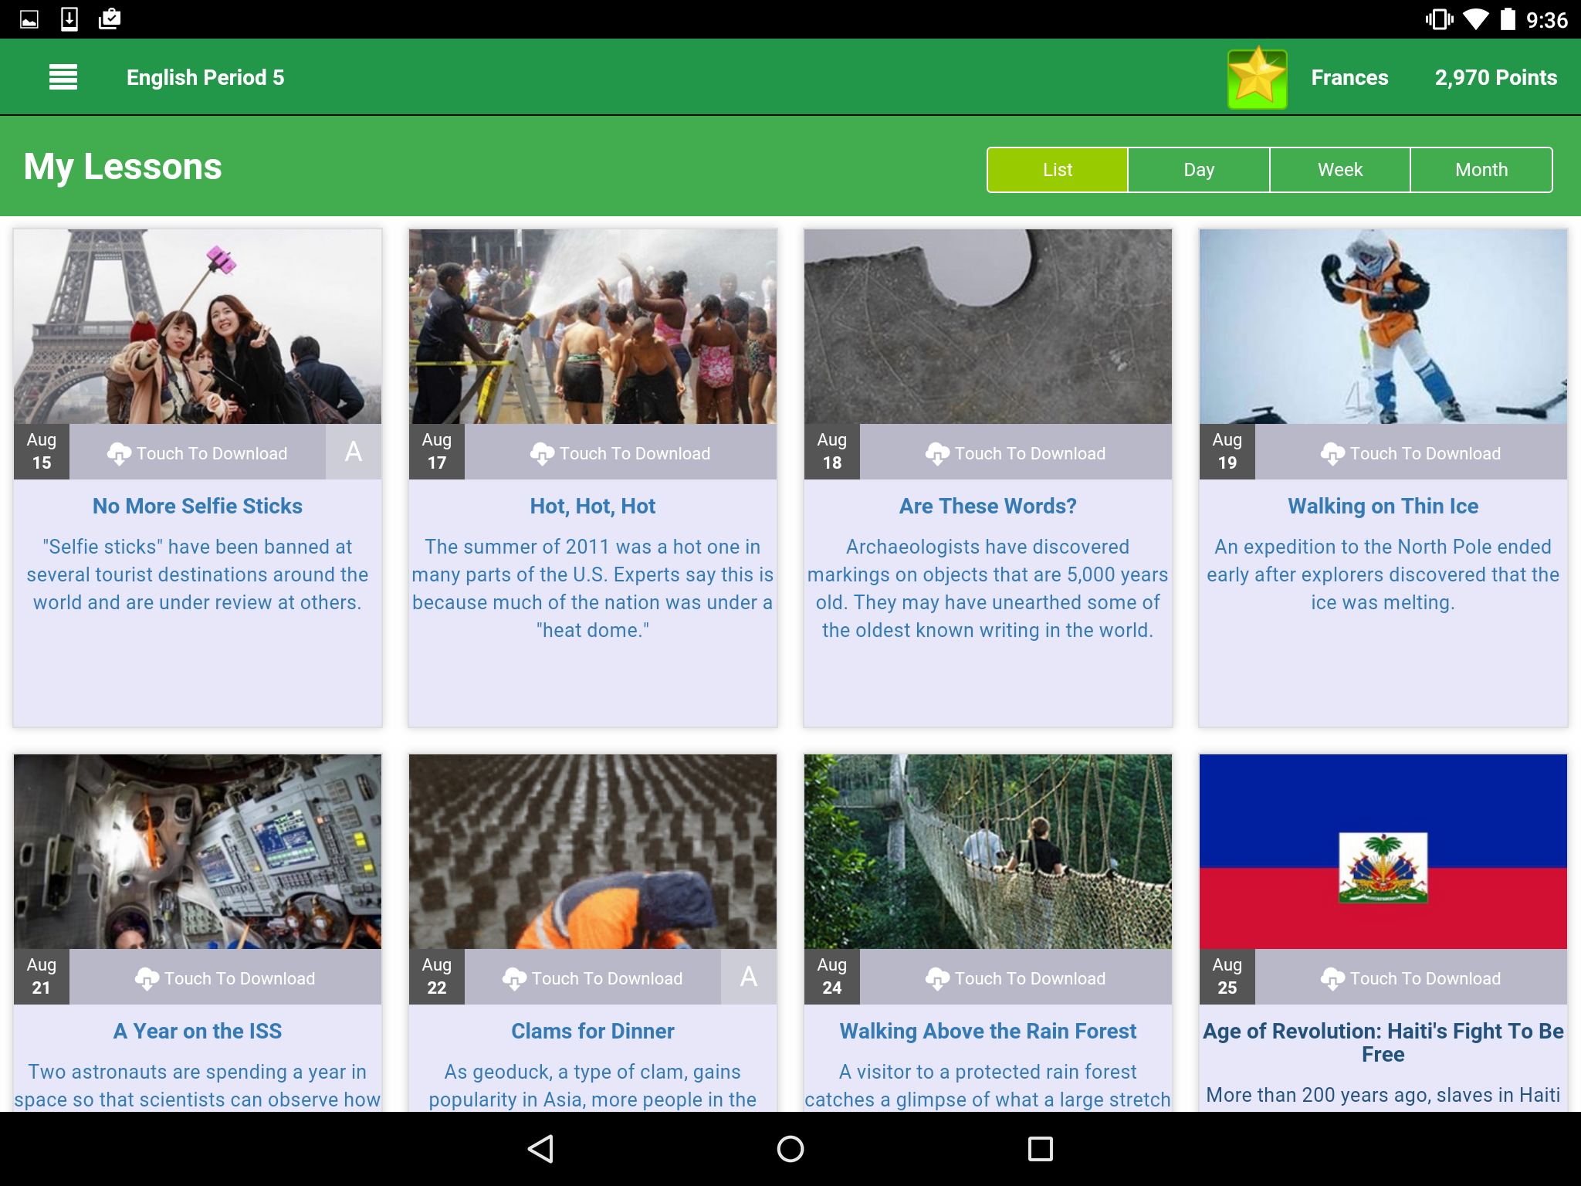The height and width of the screenshot is (1186, 1581).
Task: Tap the Selfie sticks banned summary text
Action: point(198,574)
